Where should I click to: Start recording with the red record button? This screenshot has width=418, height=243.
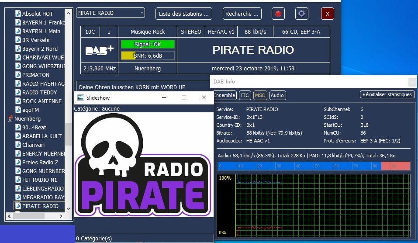278,14
